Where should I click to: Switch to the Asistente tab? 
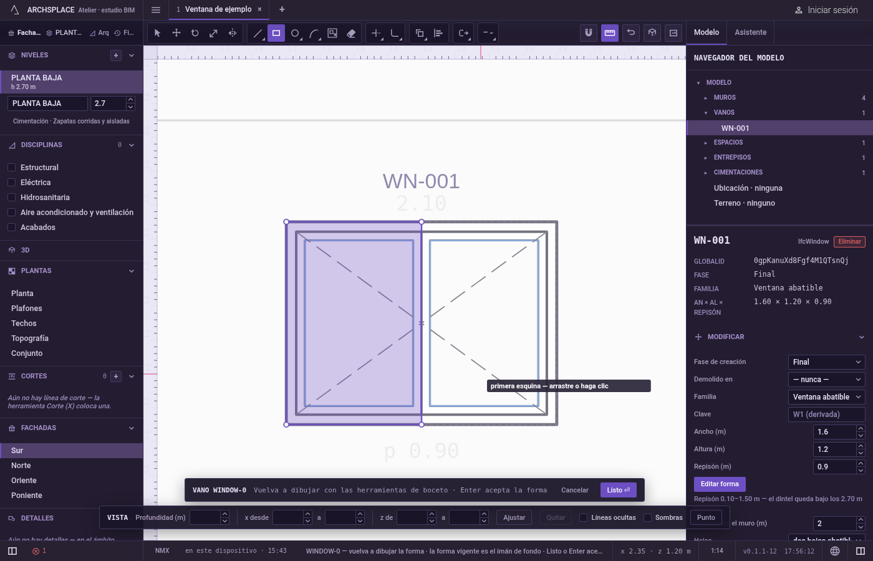click(750, 32)
